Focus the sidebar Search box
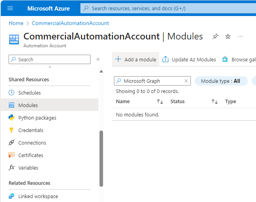 point(50,59)
